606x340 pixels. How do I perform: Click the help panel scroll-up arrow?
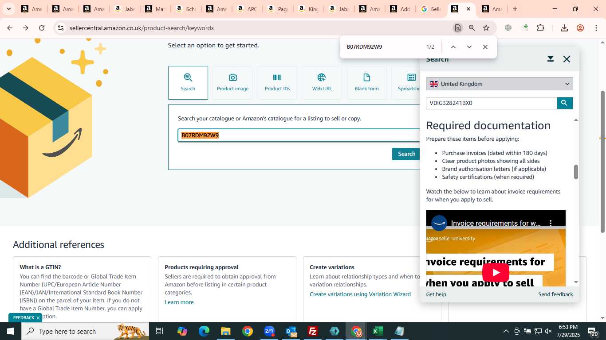576,120
